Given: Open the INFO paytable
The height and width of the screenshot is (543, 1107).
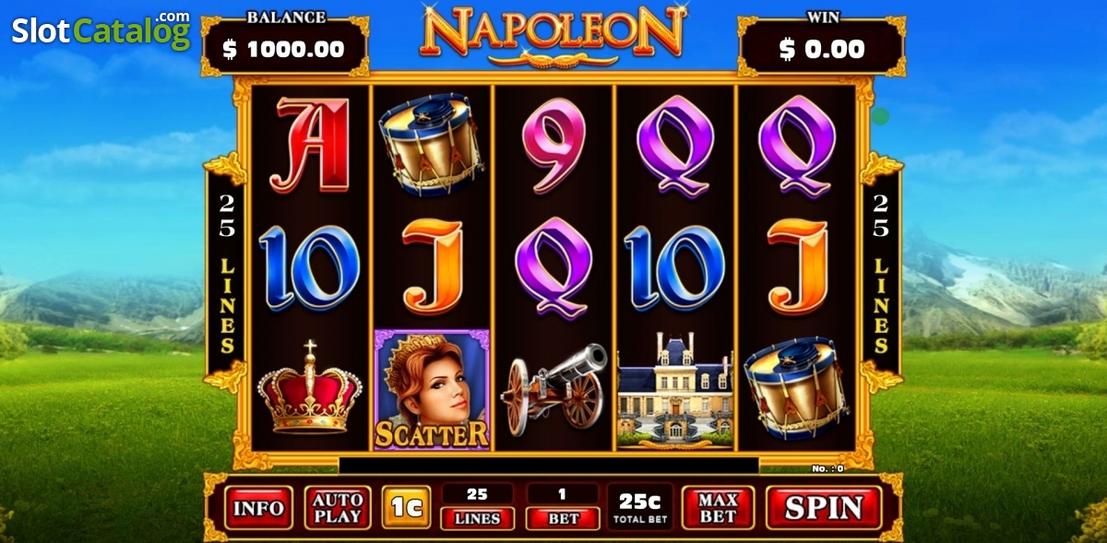Looking at the screenshot, I should 258,508.
